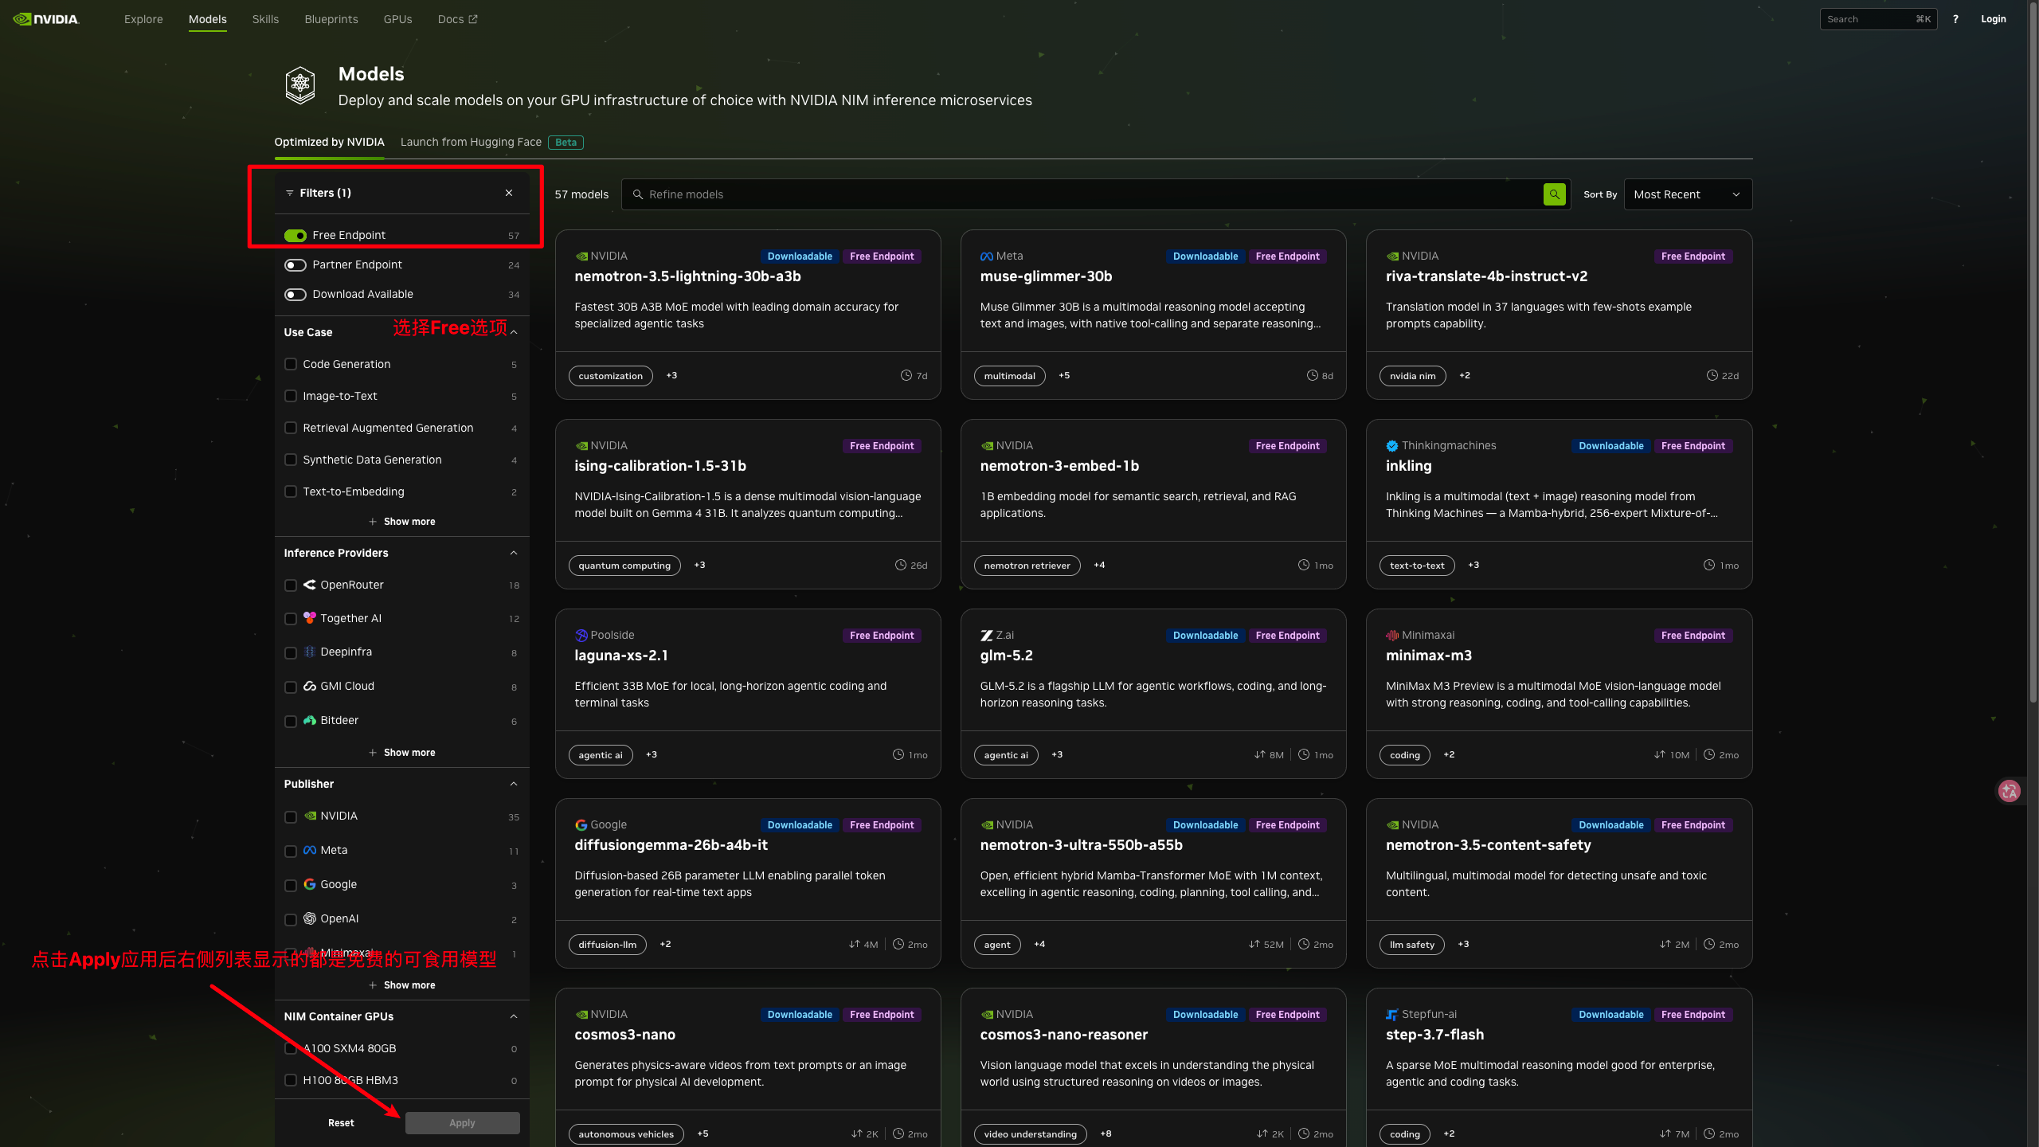Turn off the Free Endpoint toggle

pyautogui.click(x=295, y=235)
